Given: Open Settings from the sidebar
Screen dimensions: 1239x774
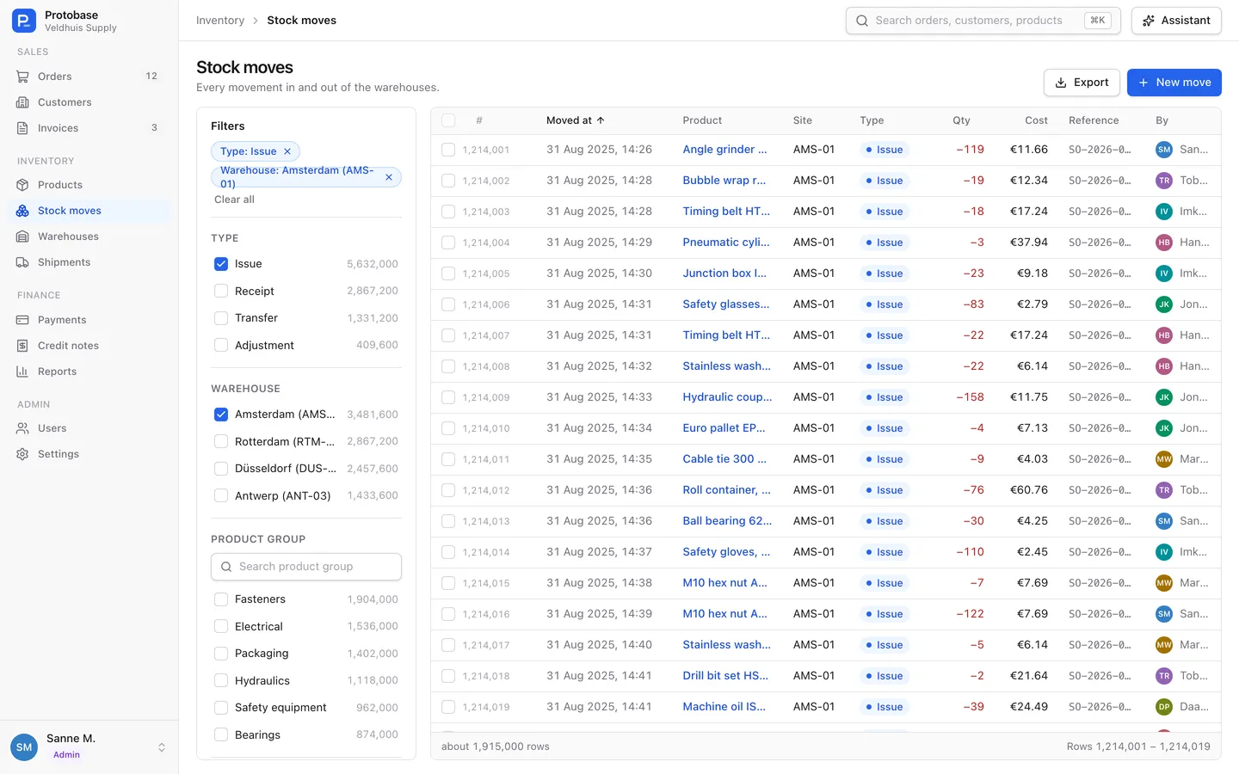Looking at the screenshot, I should [x=89, y=454].
